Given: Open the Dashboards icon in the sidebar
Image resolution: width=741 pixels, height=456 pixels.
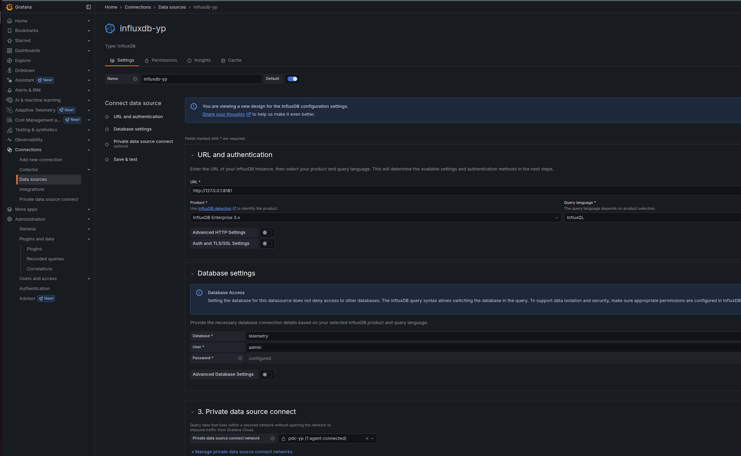Looking at the screenshot, I should [x=10, y=50].
